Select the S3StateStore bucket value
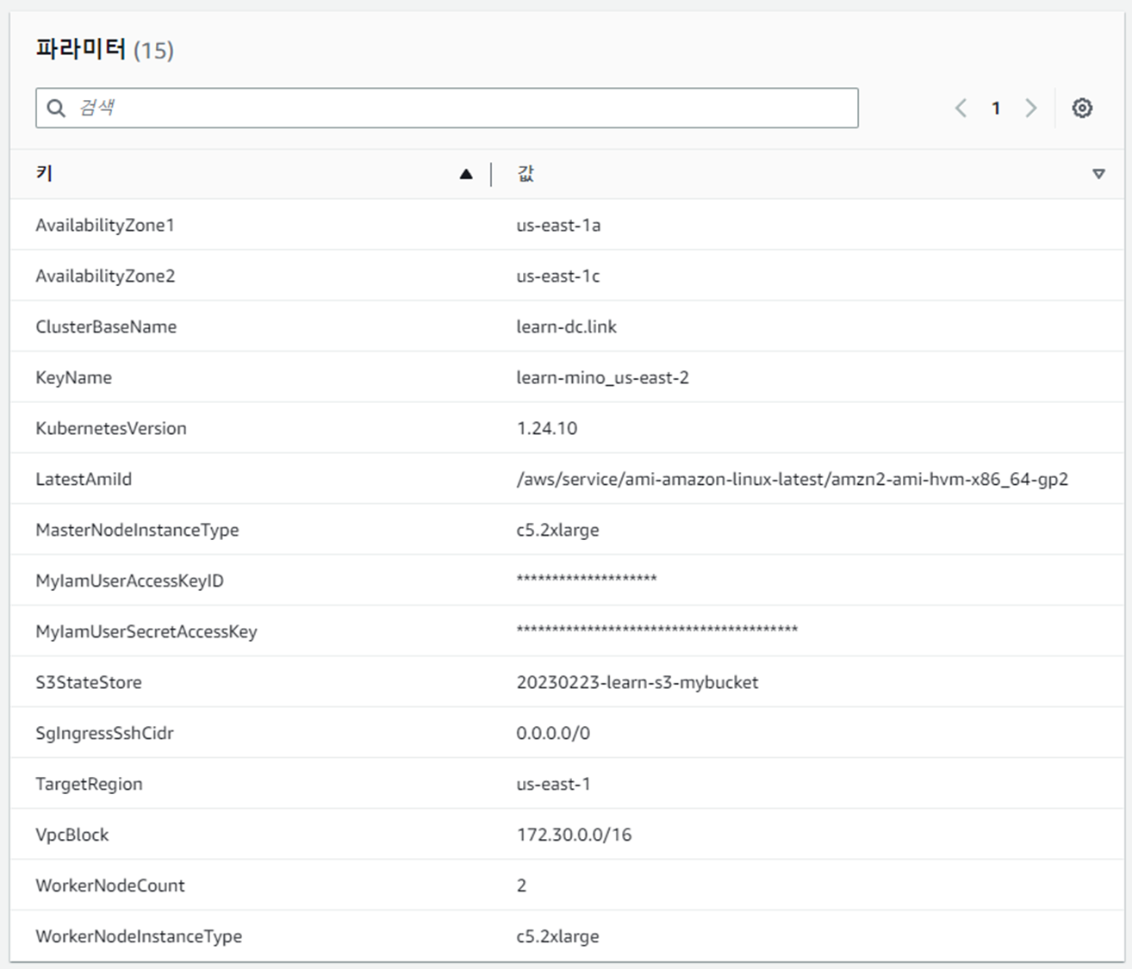 (637, 682)
